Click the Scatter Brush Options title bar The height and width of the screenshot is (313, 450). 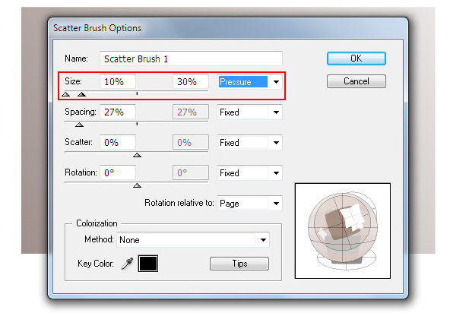click(x=228, y=28)
